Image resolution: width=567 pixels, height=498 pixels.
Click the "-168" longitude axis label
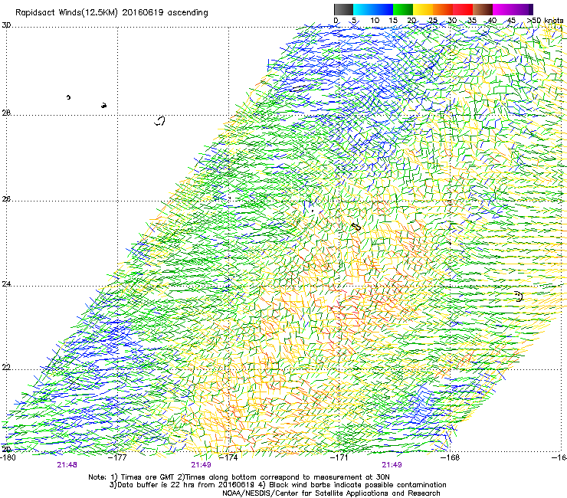451,458
